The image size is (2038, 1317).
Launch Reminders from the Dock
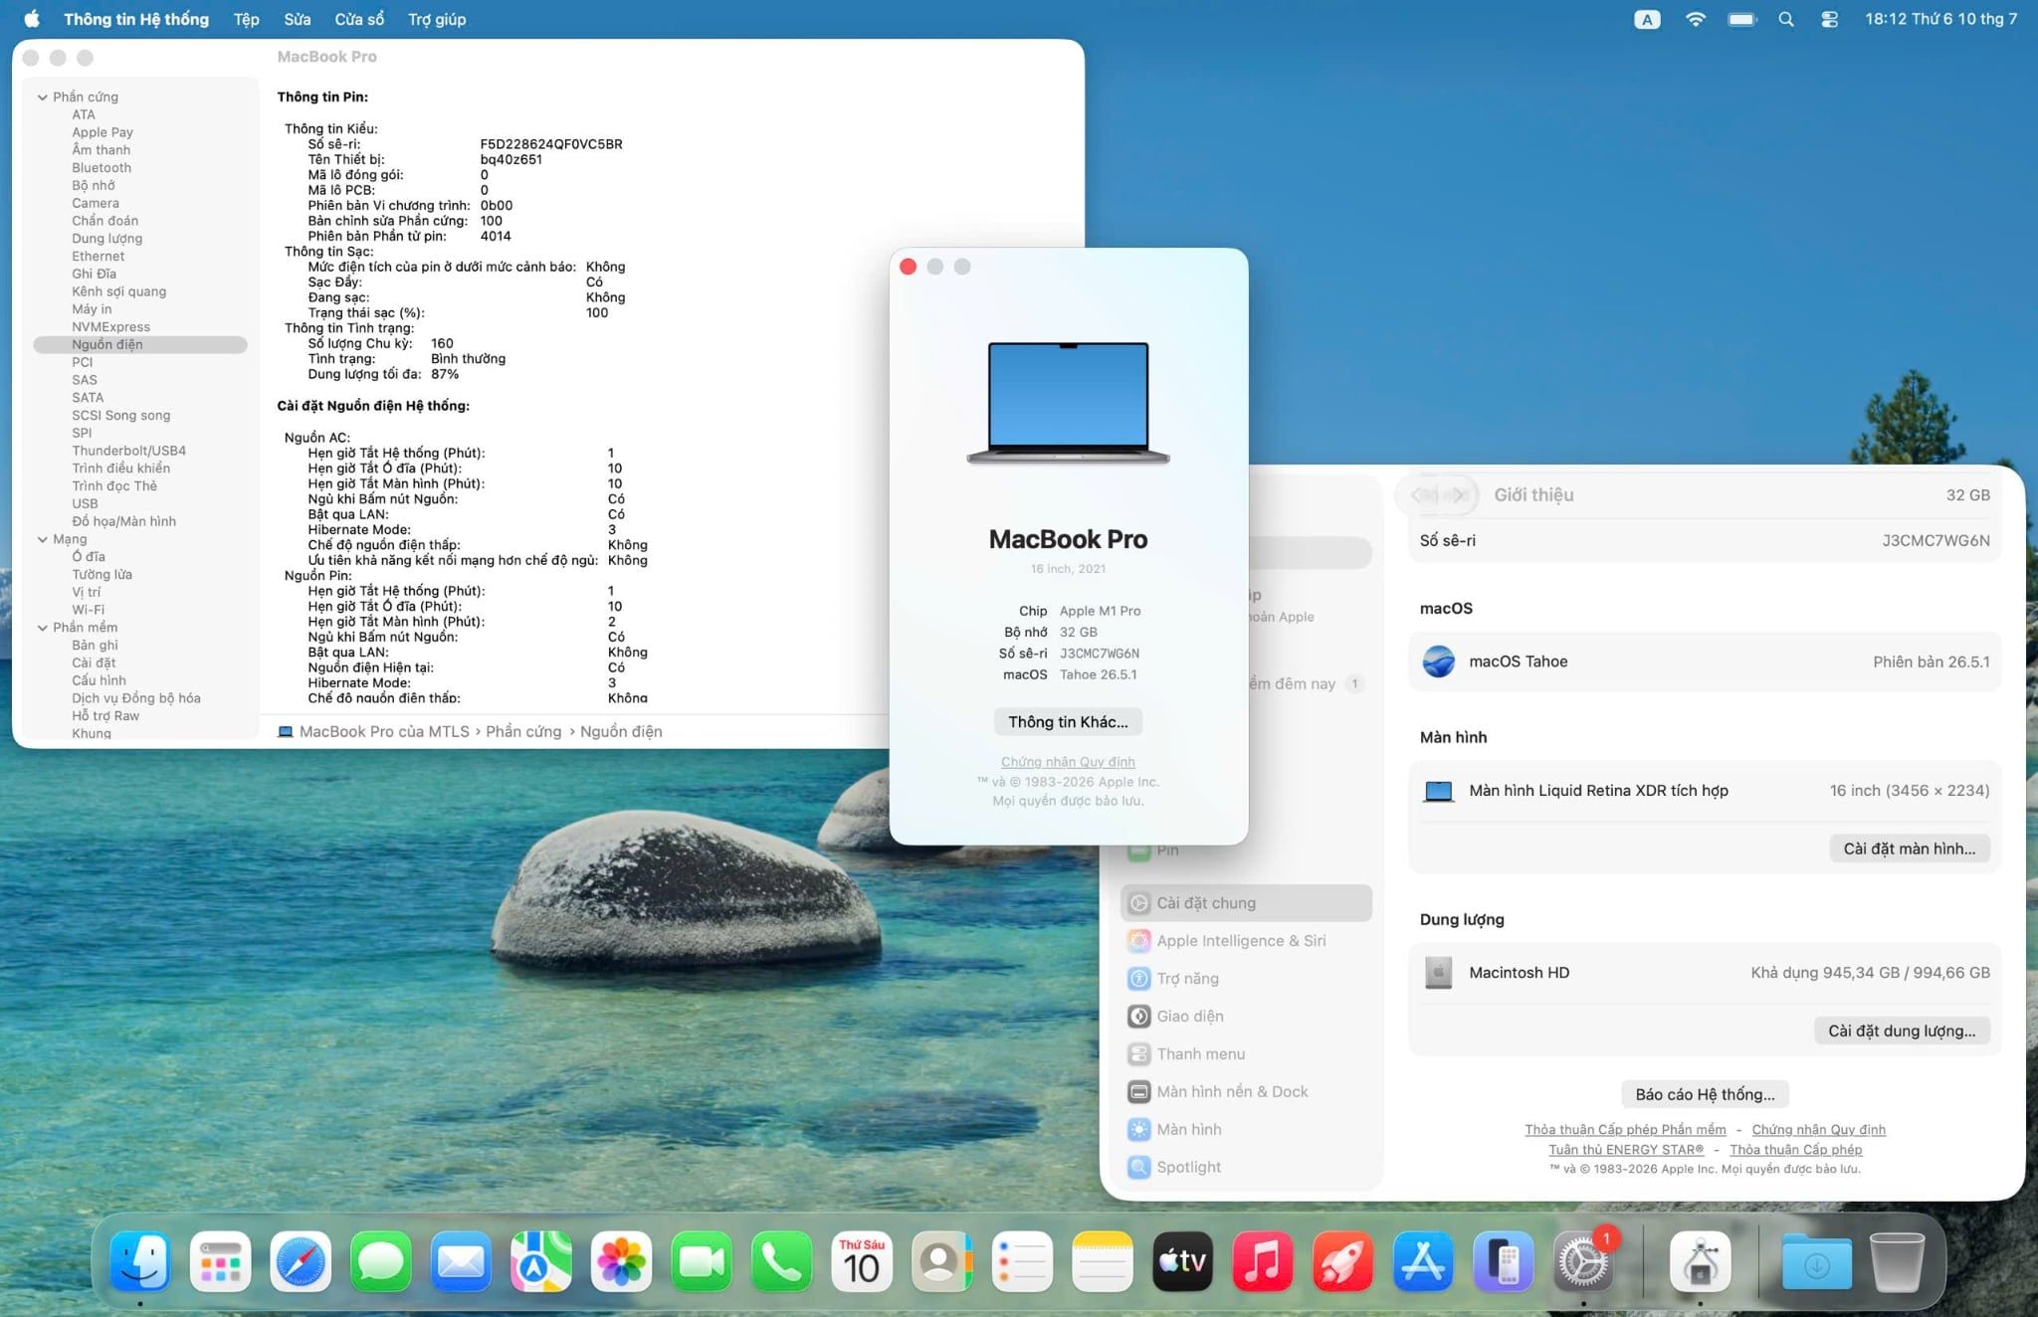pyautogui.click(x=1022, y=1261)
